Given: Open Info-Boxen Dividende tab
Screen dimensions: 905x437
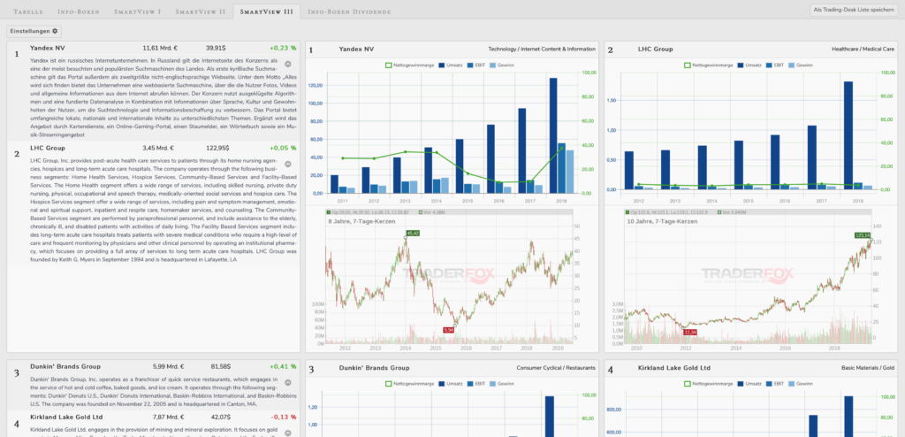Looking at the screenshot, I should [x=348, y=11].
